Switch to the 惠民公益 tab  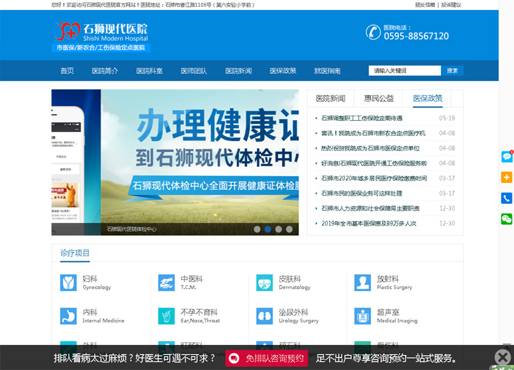click(379, 99)
